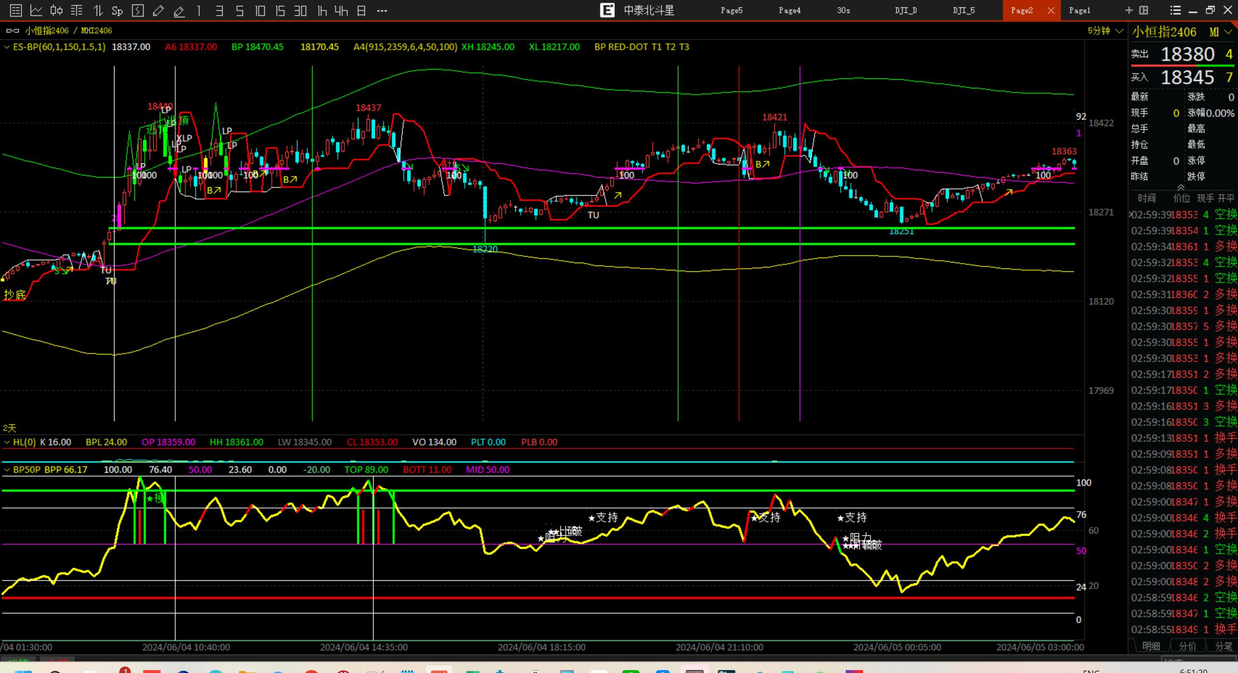The image size is (1238, 673).
Task: Switch chart to 30-minute period
Action: (300, 11)
